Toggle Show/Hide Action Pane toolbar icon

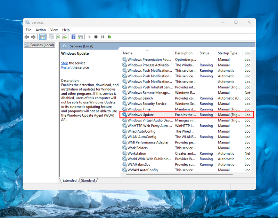[x=80, y=37]
